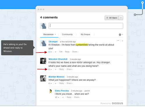Star this discussion with 89 Stars button
The image size is (145, 110).
112,18
